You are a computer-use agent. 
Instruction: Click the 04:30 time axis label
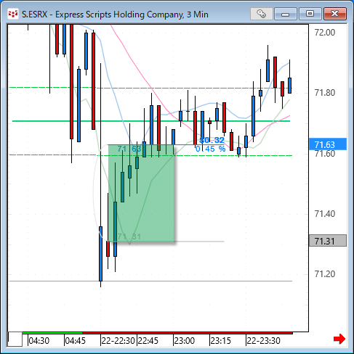point(39,341)
